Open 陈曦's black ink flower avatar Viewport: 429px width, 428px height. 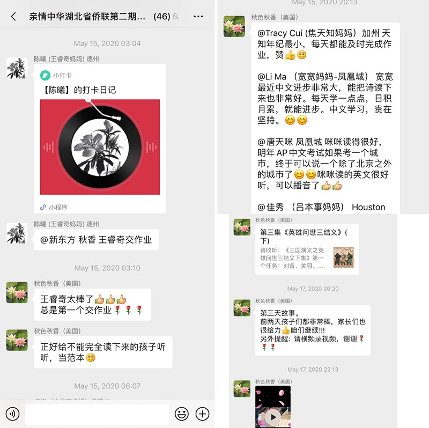(x=17, y=68)
